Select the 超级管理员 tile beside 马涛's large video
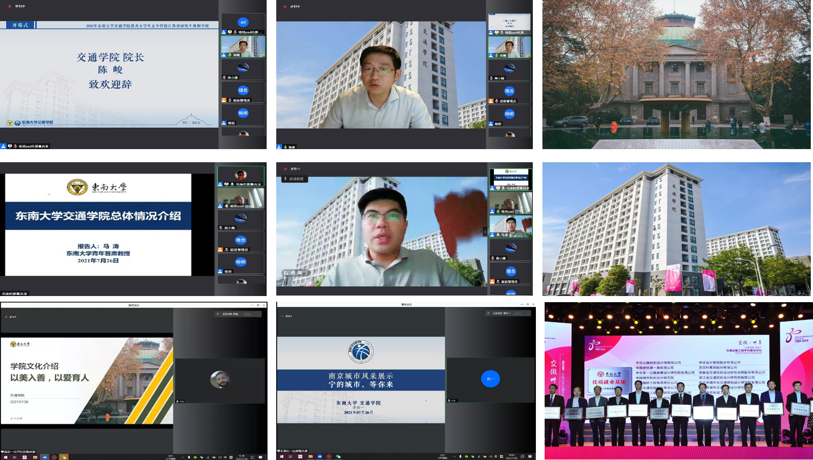 pyautogui.click(x=511, y=273)
